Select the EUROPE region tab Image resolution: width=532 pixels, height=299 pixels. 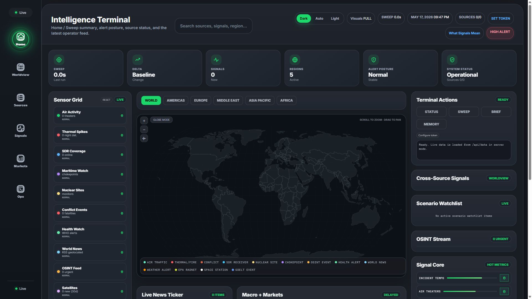click(x=201, y=100)
